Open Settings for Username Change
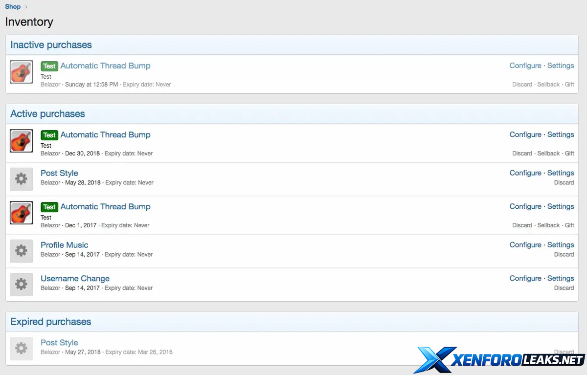The image size is (587, 375). (561, 278)
